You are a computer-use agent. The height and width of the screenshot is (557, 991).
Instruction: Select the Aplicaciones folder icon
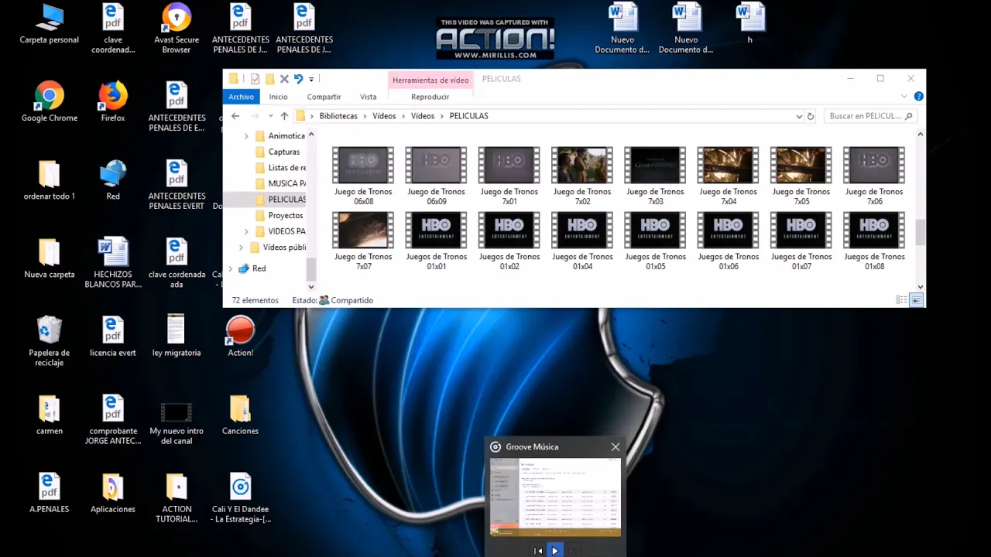click(113, 492)
